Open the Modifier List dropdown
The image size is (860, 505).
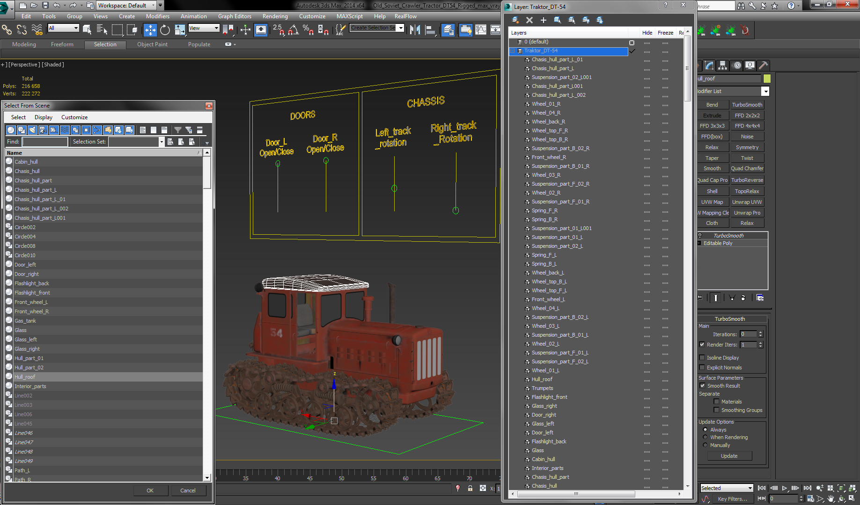pyautogui.click(x=765, y=91)
